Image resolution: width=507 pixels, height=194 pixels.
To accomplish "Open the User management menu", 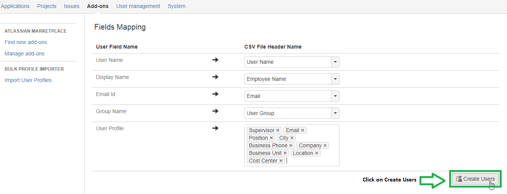I will 138,6.
